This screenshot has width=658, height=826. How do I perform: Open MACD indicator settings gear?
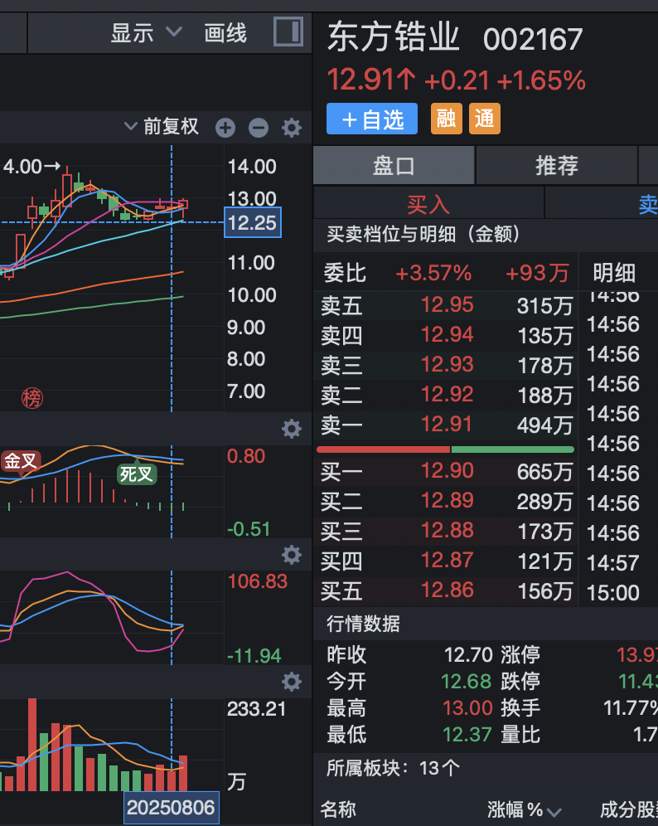tap(292, 429)
